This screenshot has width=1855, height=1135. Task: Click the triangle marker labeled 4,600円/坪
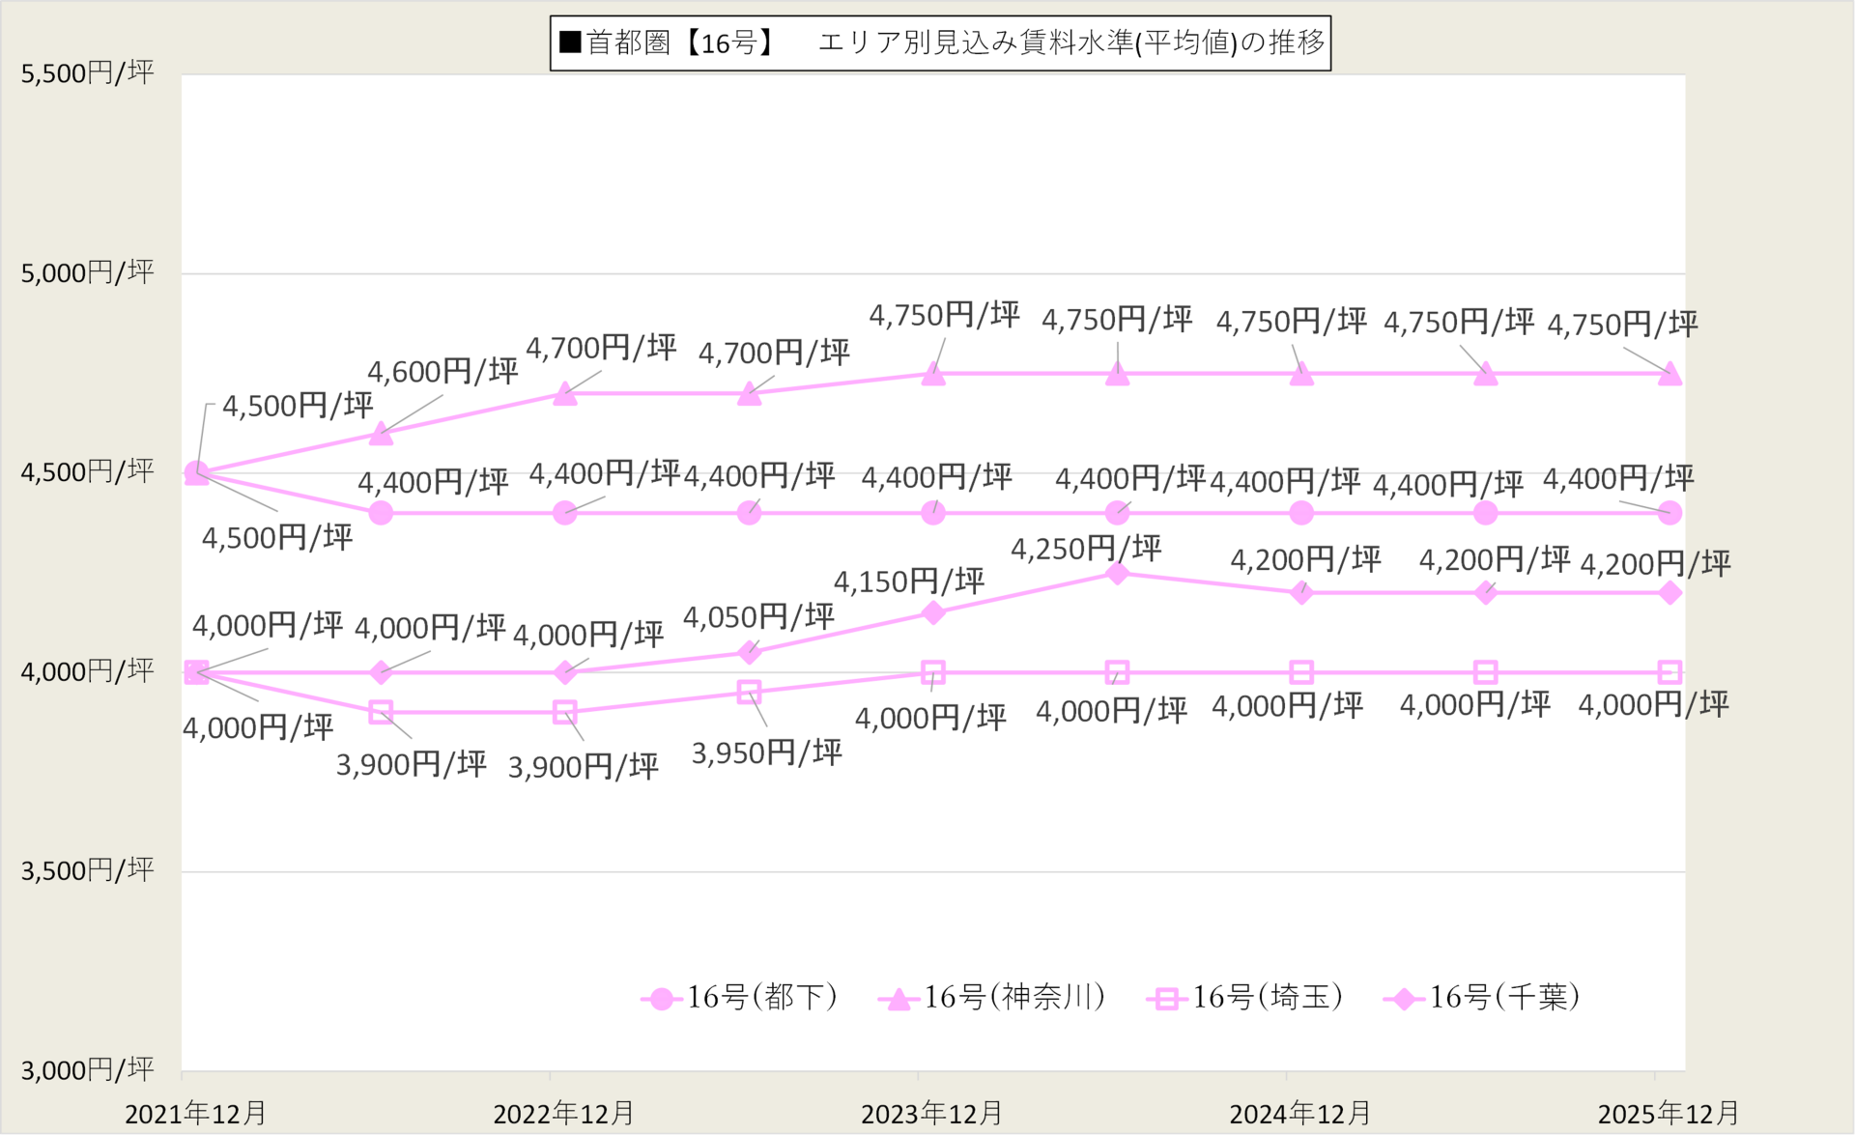[382, 434]
